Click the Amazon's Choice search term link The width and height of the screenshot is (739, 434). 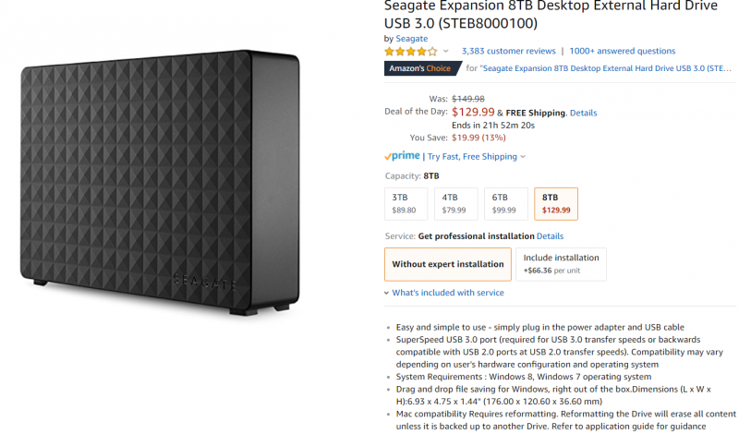point(600,67)
